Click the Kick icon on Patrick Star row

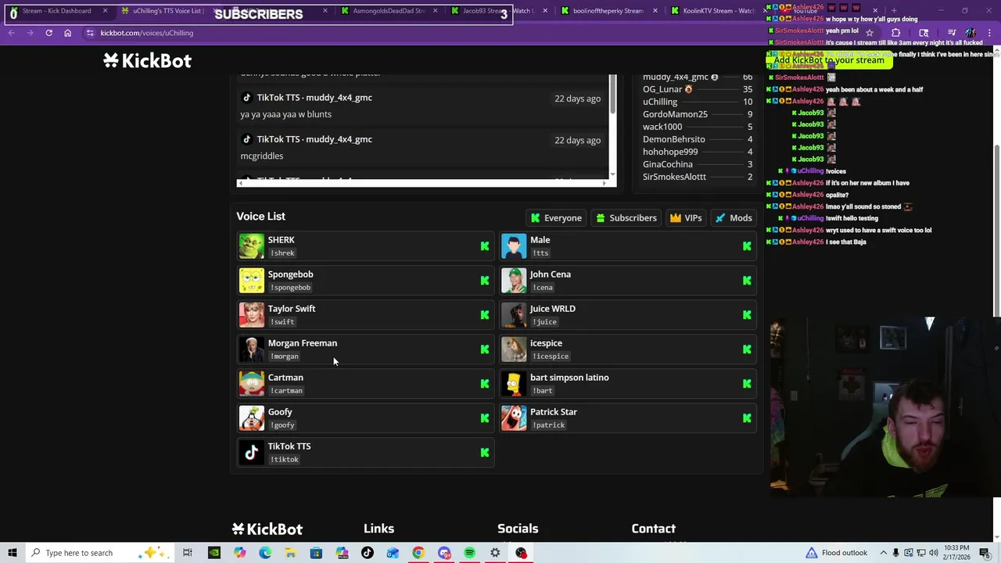point(747,418)
